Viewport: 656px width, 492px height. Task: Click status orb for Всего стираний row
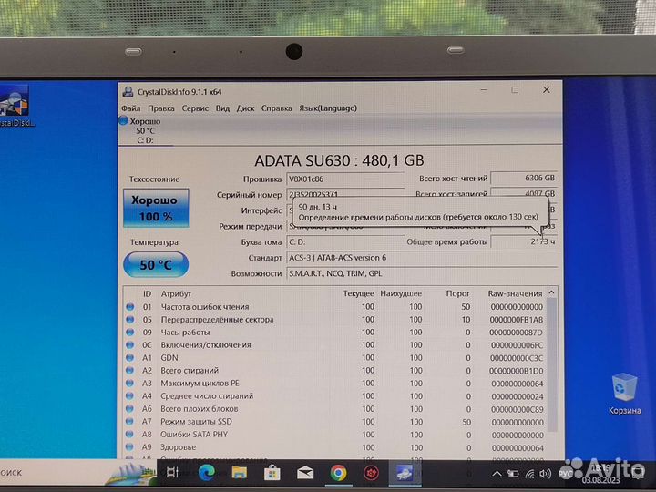click(130, 370)
